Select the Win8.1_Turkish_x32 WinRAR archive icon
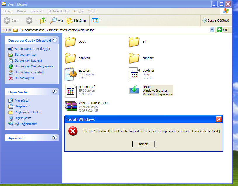The width and height of the screenshot is (238, 186). click(x=71, y=106)
